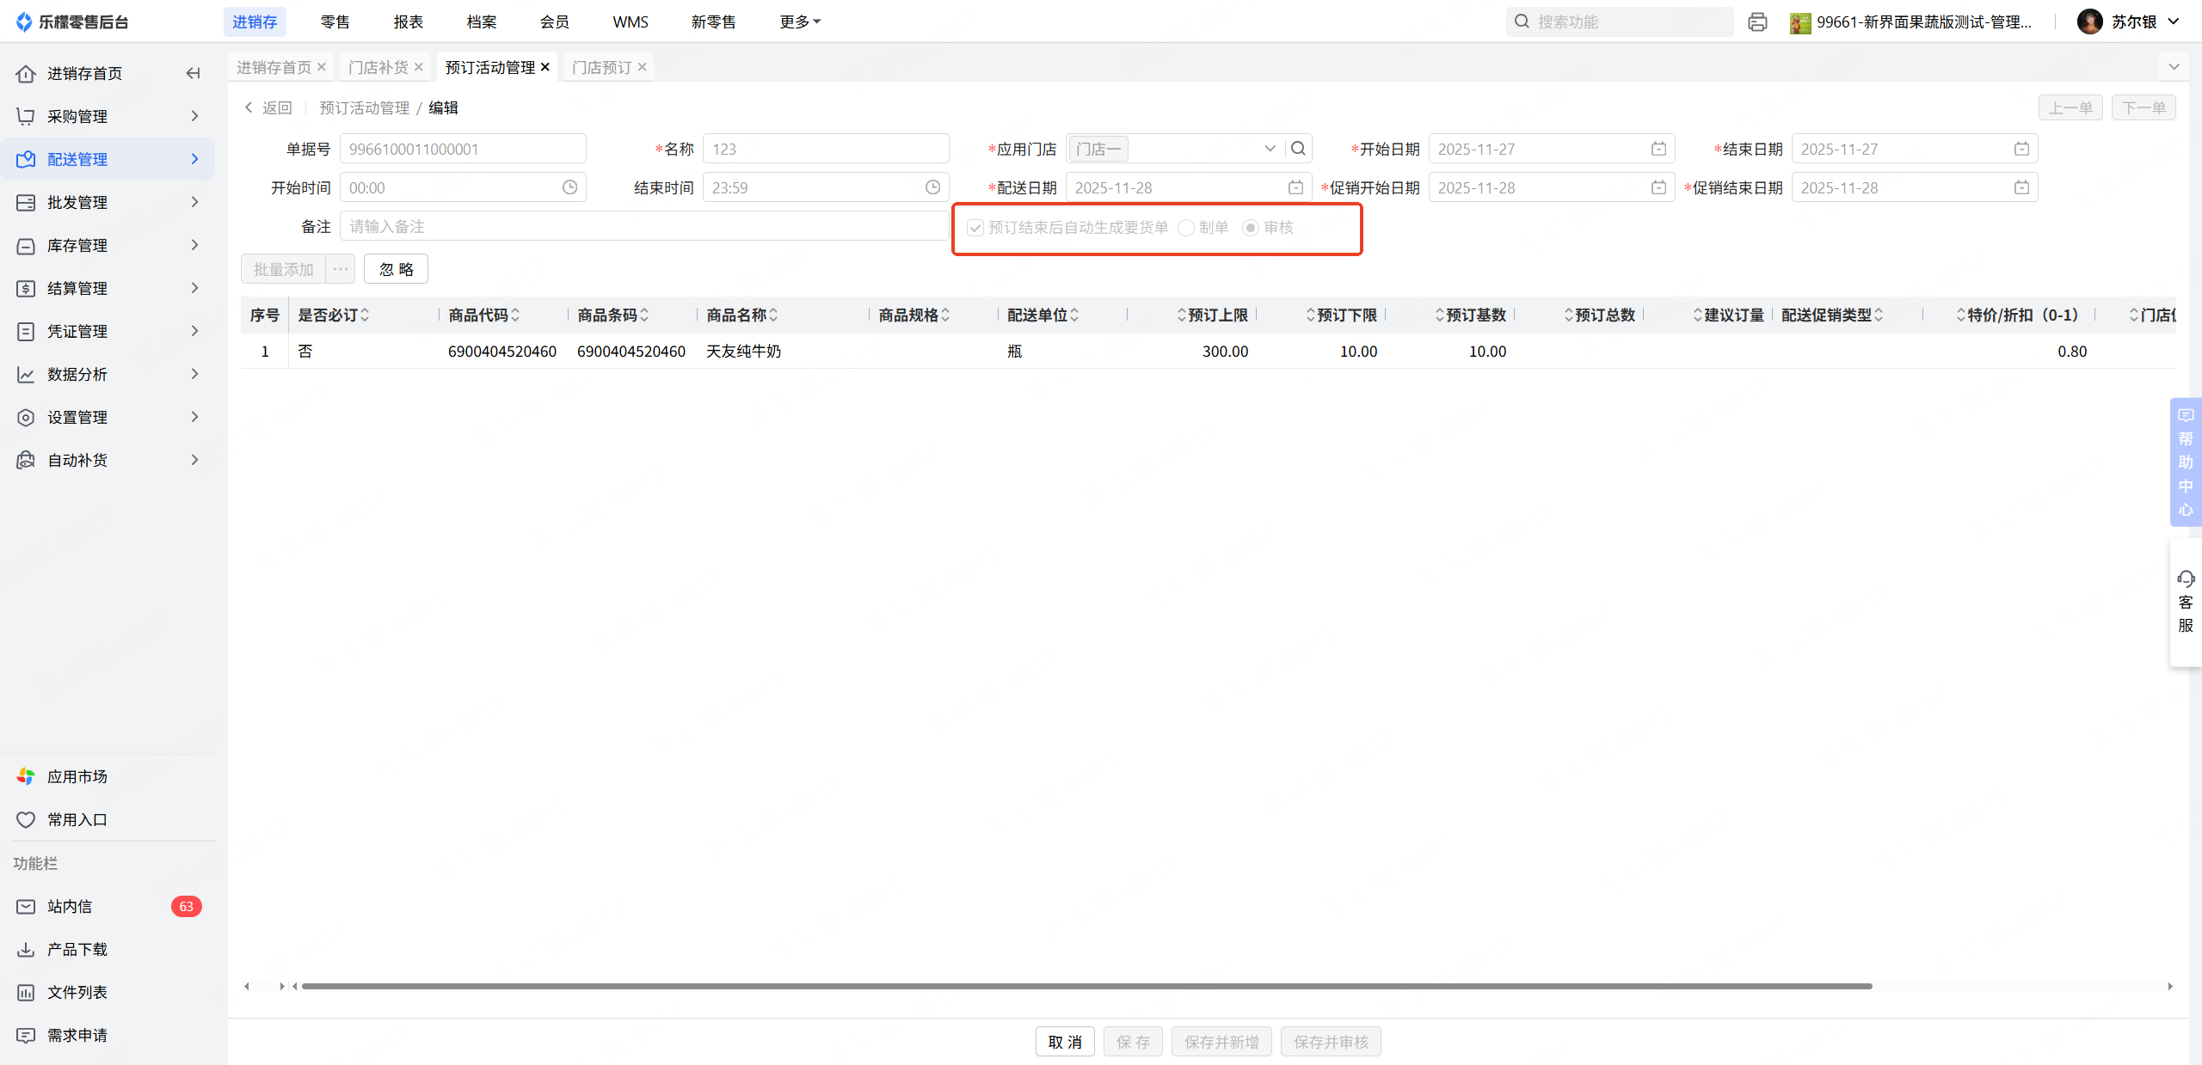Expand the 更多 top menu
The image size is (2202, 1065).
(x=800, y=22)
